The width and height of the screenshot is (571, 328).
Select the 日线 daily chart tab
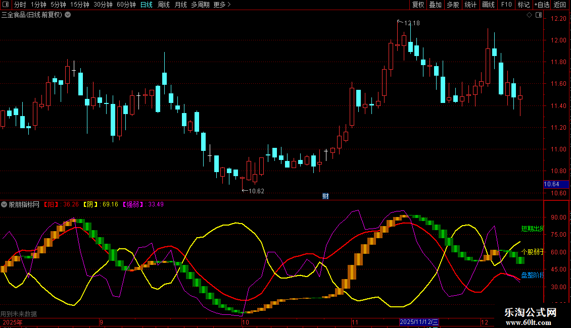click(147, 5)
